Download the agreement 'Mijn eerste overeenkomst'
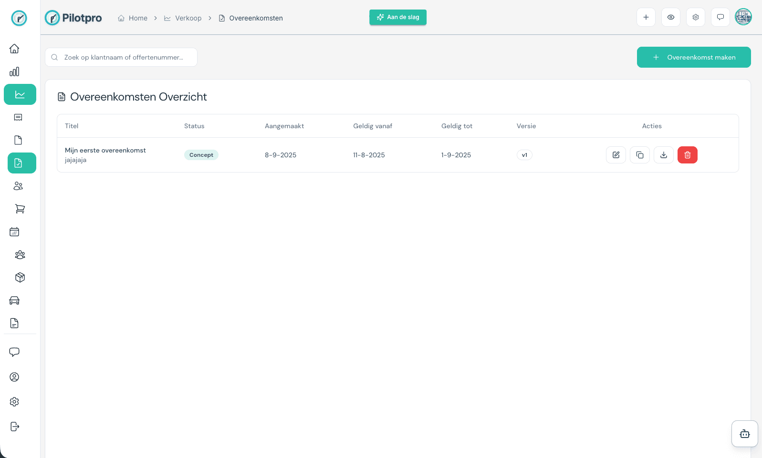Viewport: 762px width, 458px height. pyautogui.click(x=663, y=155)
